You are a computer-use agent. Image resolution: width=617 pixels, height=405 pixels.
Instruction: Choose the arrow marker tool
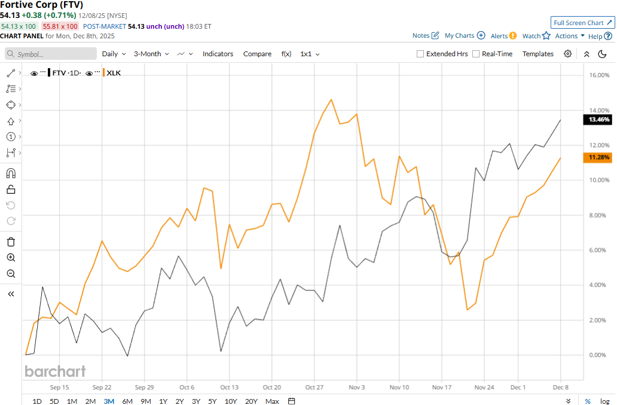tap(11, 121)
